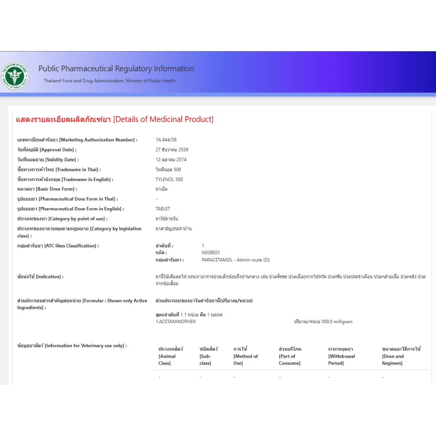This screenshot has height=436, width=436.
Task: Click the 'ATC likes Classification' label
Action: (58, 246)
